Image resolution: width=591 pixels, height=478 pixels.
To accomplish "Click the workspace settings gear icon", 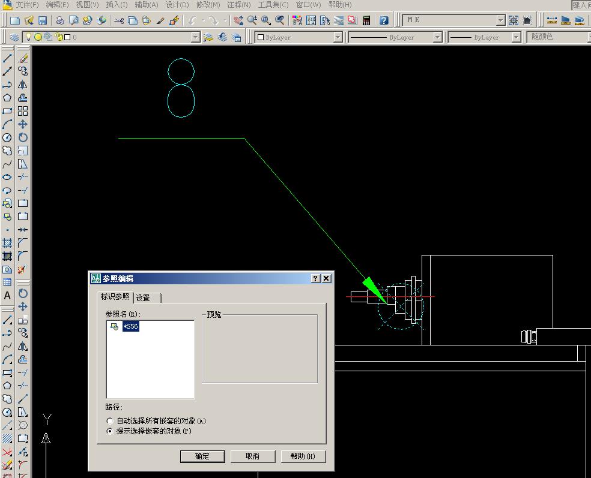I will [x=514, y=20].
